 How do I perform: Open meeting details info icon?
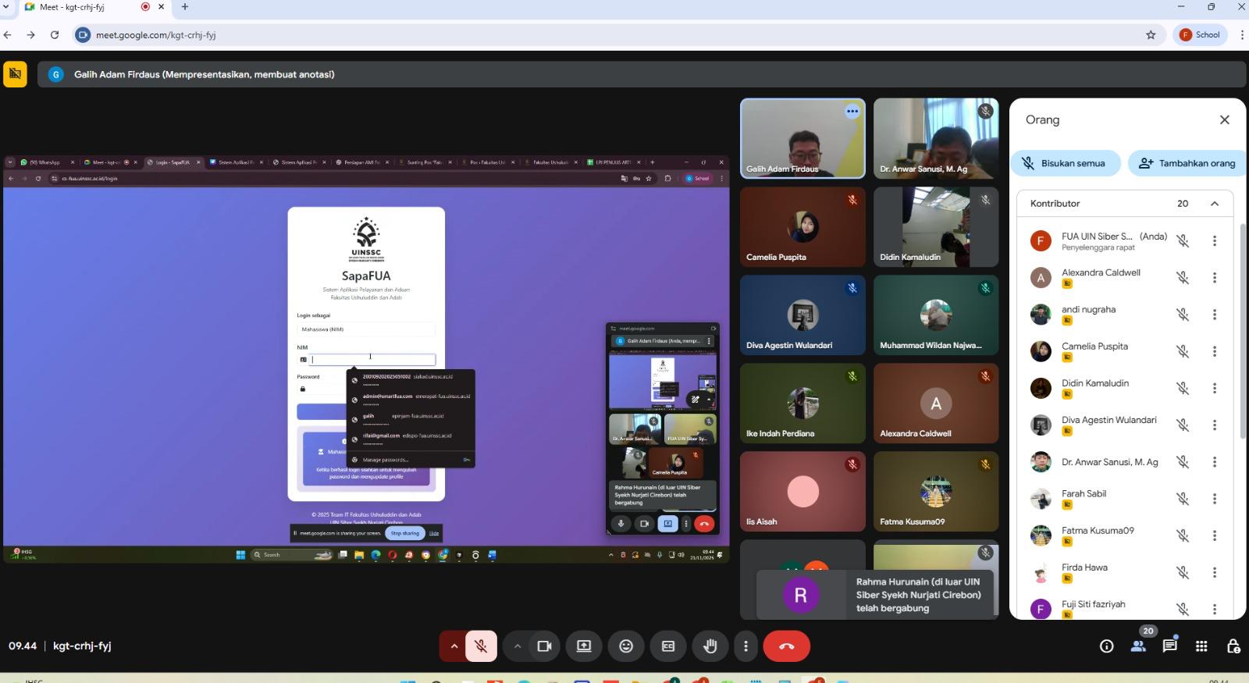tap(1106, 646)
